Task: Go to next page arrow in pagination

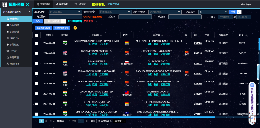Action: pyautogui.click(x=69, y=121)
